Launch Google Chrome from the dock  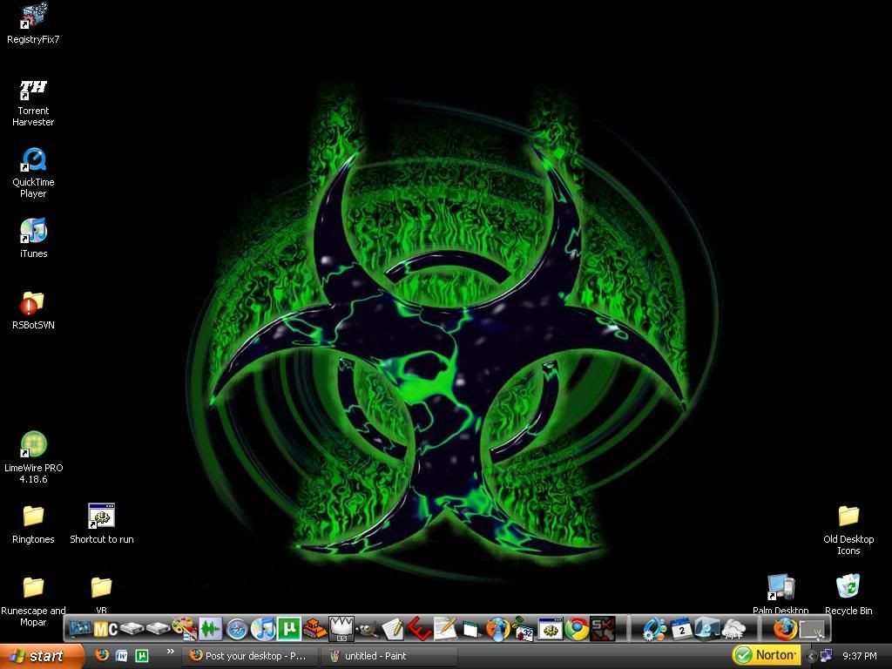[576, 628]
